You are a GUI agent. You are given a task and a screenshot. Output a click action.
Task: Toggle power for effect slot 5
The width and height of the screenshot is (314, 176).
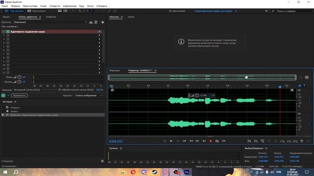coord(8,46)
